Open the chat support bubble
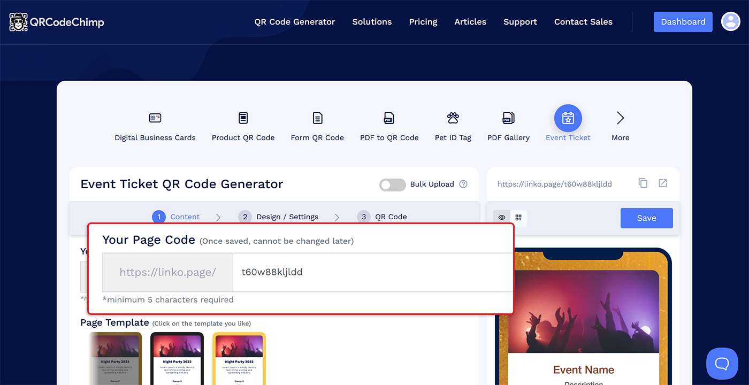 click(722, 364)
